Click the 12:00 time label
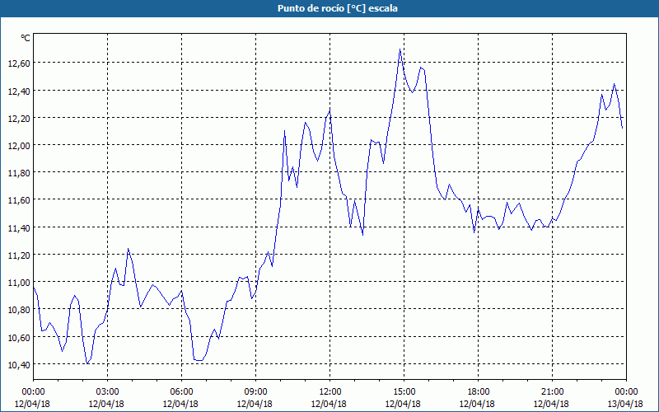 330,392
